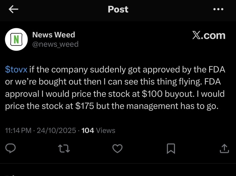Screen dimensions: 236x176
Task: Bookmark the News Weed post
Action: pyautogui.click(x=171, y=148)
